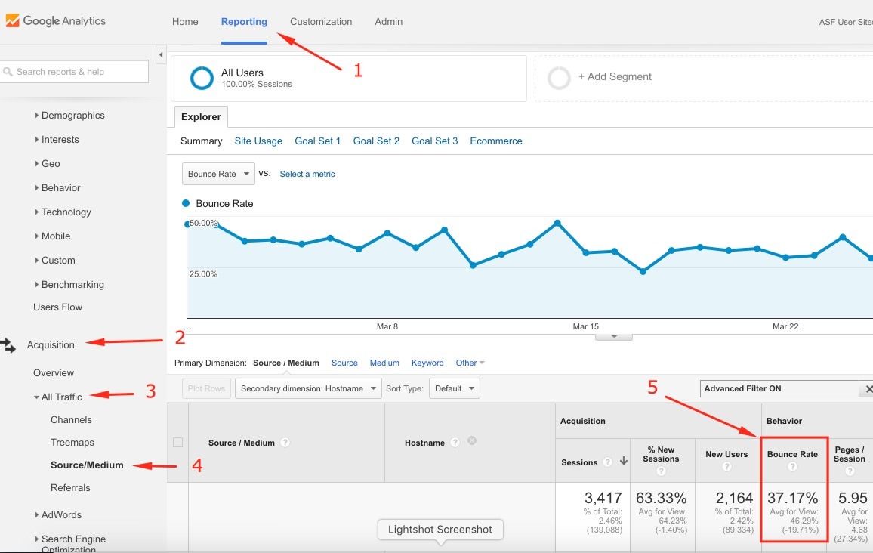Click the Acquisition arrows icon in the sidebar
873x553 pixels.
tap(10, 344)
